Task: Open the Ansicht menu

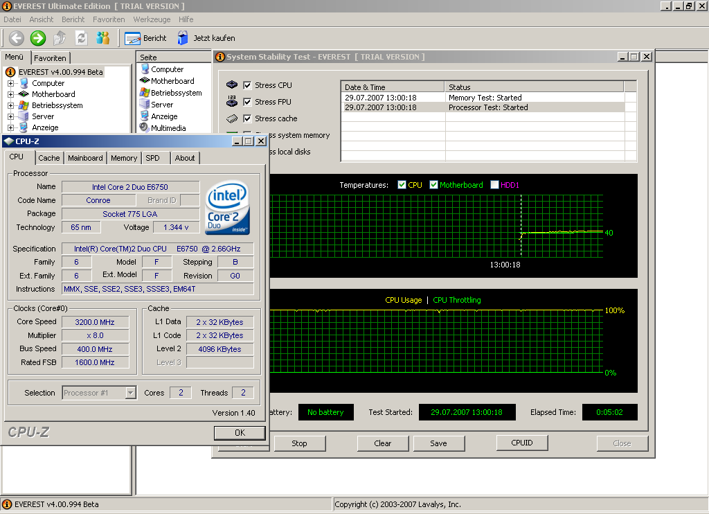Action: (x=41, y=19)
